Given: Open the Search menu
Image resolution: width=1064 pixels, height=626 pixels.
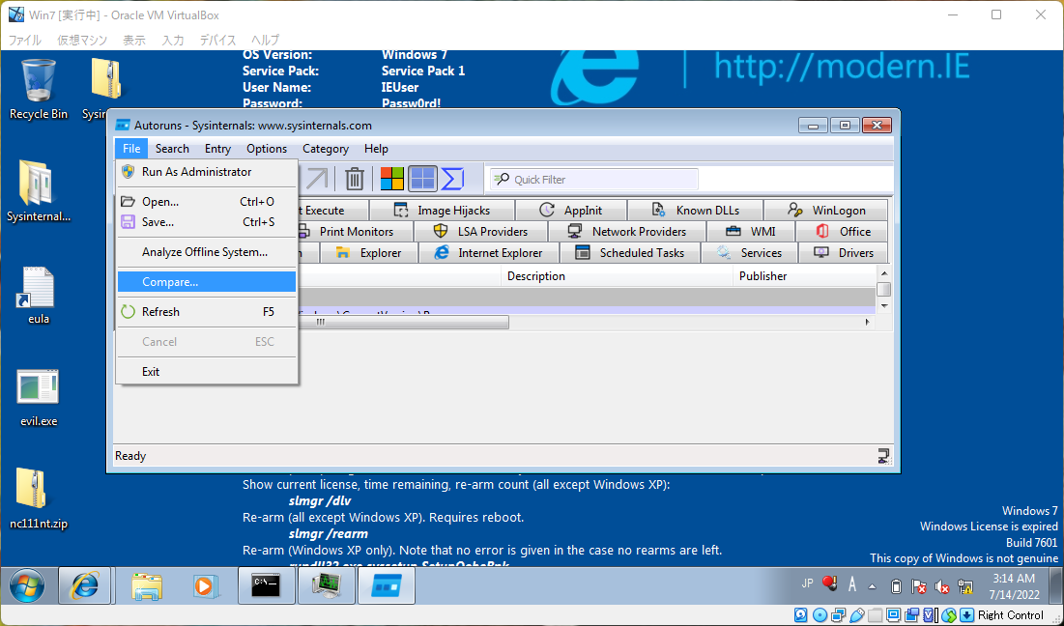Looking at the screenshot, I should [x=172, y=149].
